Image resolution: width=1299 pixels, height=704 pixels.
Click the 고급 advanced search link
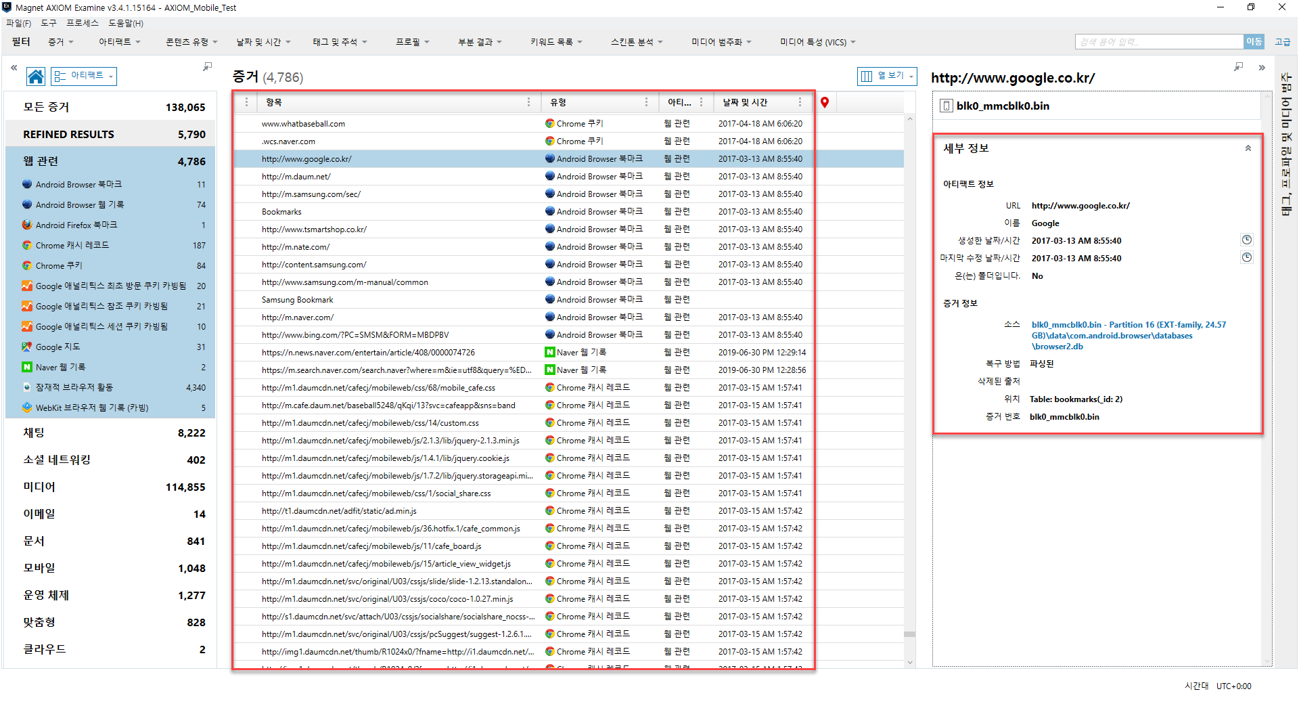coord(1282,42)
